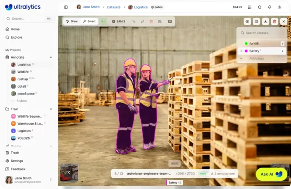Select the forklift class row
The width and height of the screenshot is (291, 189).
[262, 44]
